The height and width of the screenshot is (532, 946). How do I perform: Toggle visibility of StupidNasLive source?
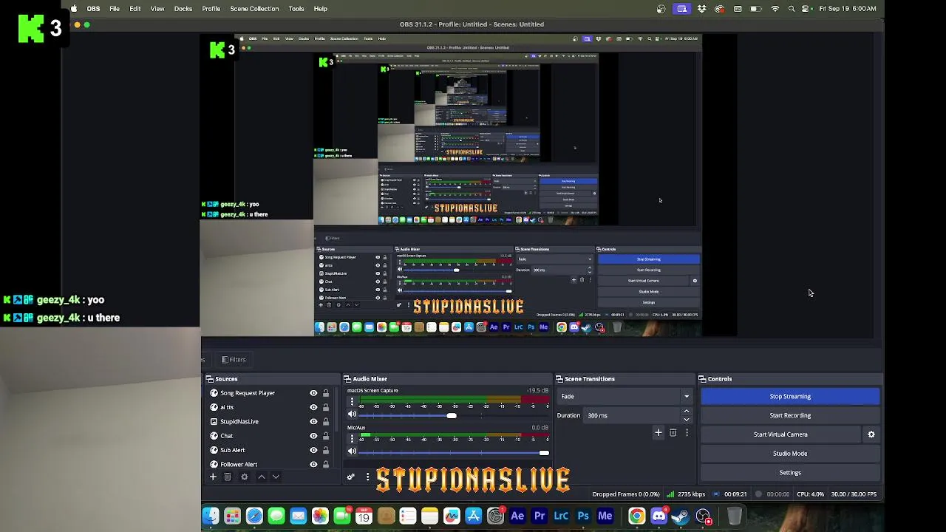coord(313,421)
